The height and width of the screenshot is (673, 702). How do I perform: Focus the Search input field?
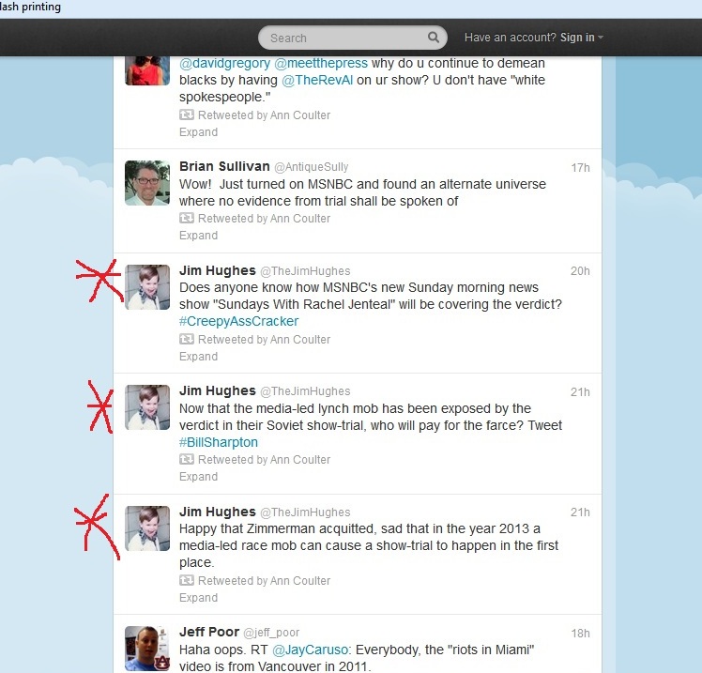tap(352, 38)
